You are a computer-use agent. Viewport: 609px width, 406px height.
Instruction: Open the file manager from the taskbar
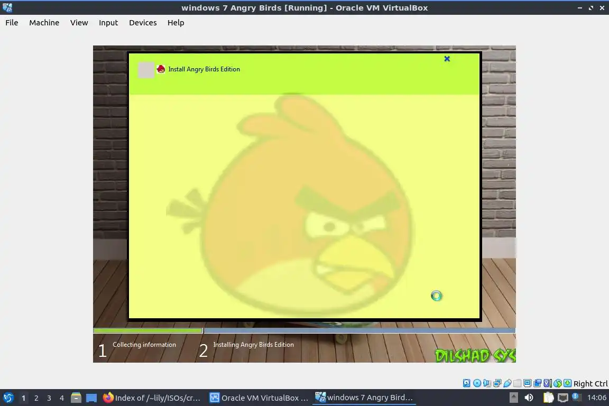tap(76, 398)
